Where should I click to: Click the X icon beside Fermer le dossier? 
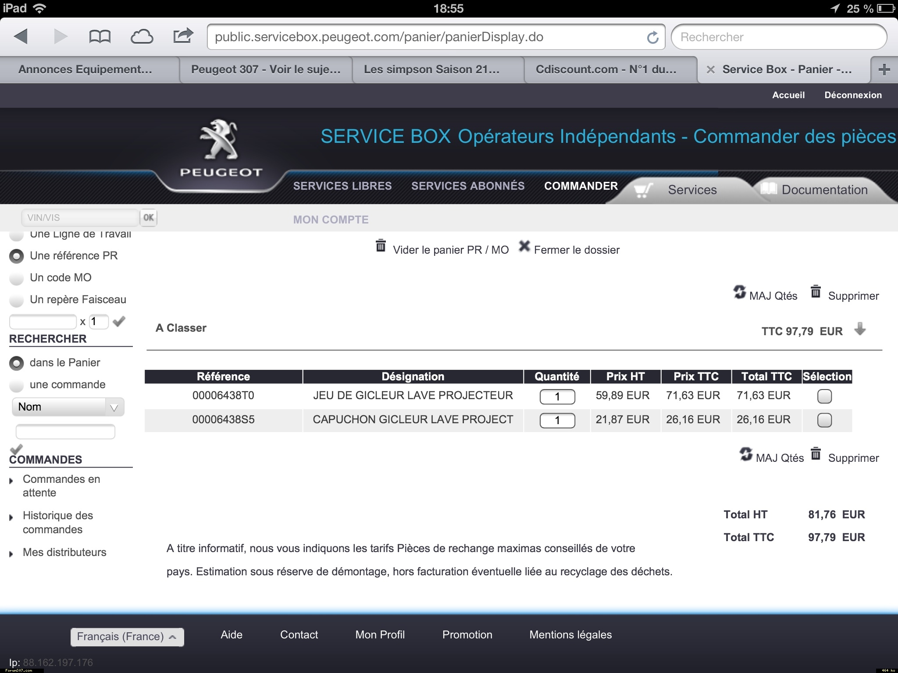point(524,246)
